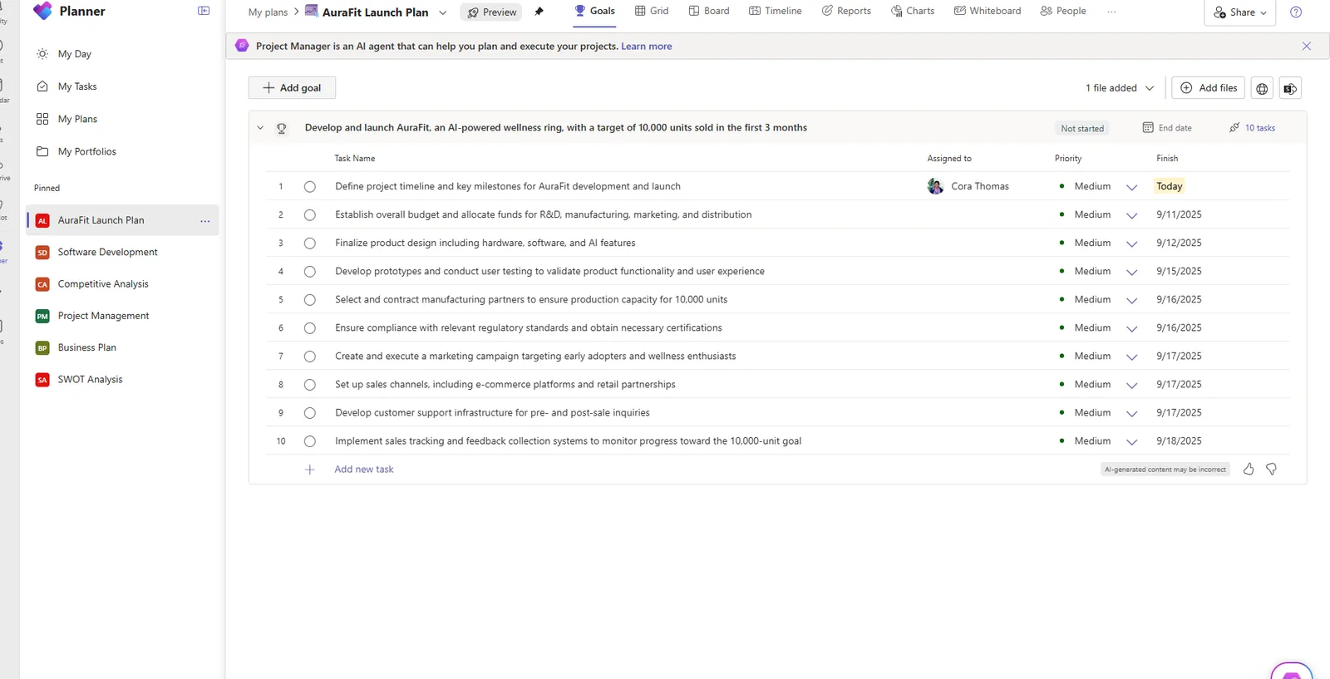The image size is (1330, 679).
Task: Click the Preview button
Action: 491,12
